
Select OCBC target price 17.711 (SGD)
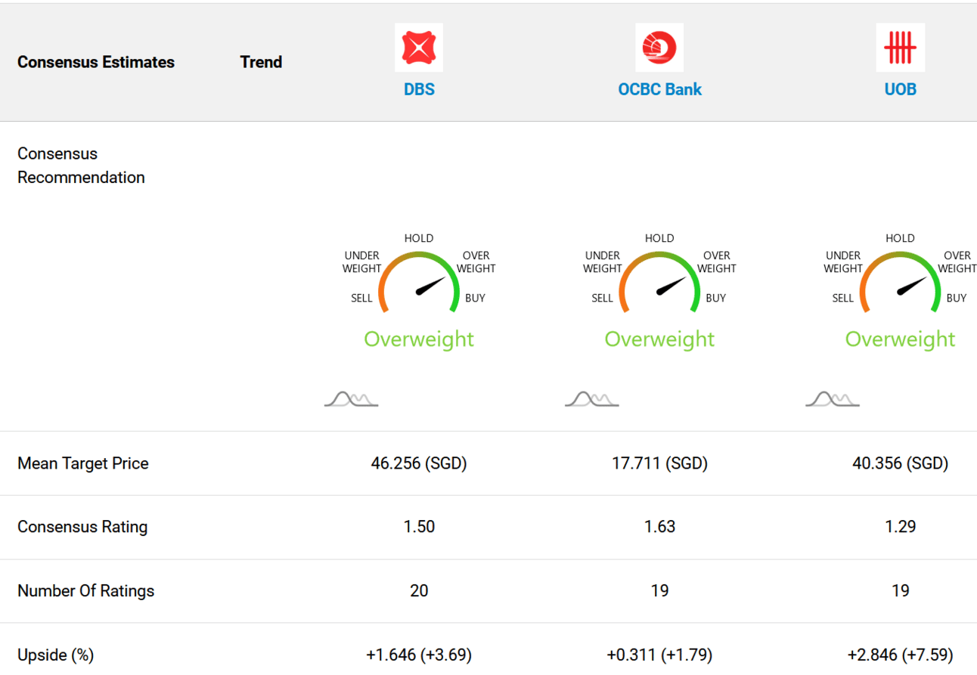click(x=659, y=463)
